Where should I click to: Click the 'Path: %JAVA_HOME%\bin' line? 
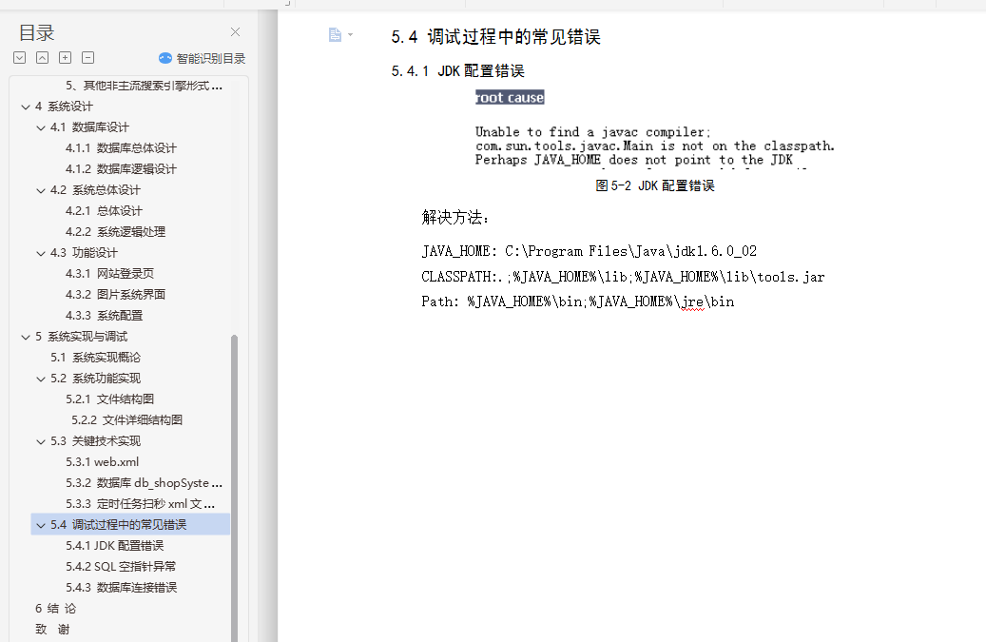coord(578,302)
